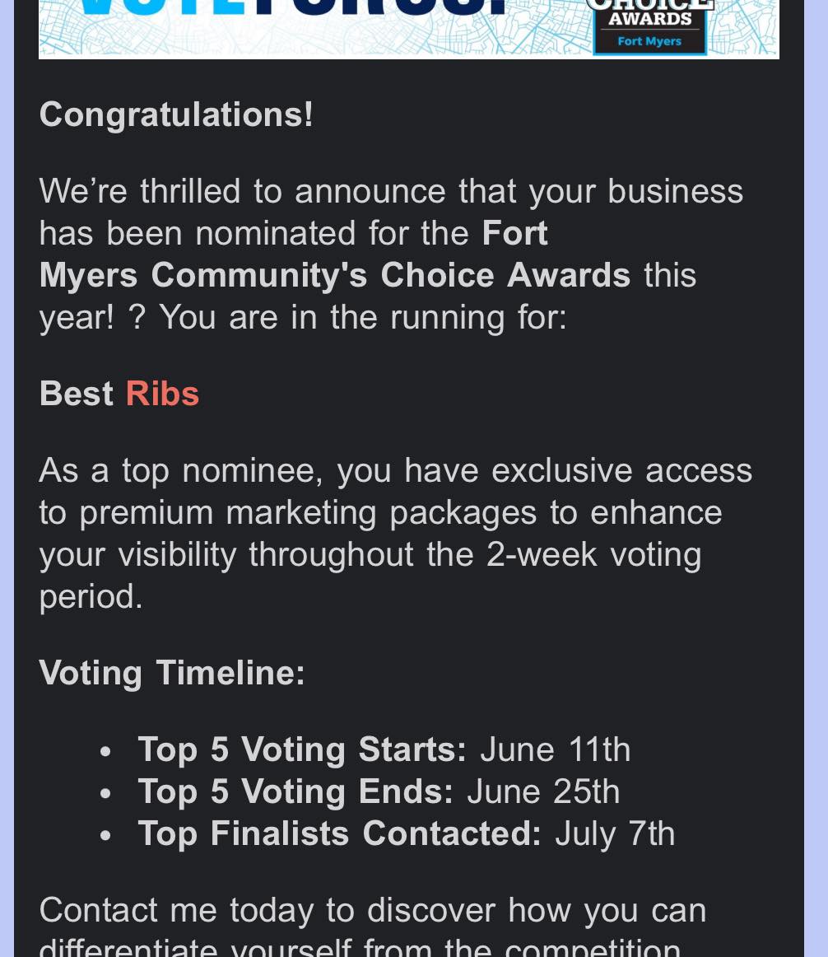Click the June 11th date
Viewport: 828px width, 957px height.
tap(556, 749)
